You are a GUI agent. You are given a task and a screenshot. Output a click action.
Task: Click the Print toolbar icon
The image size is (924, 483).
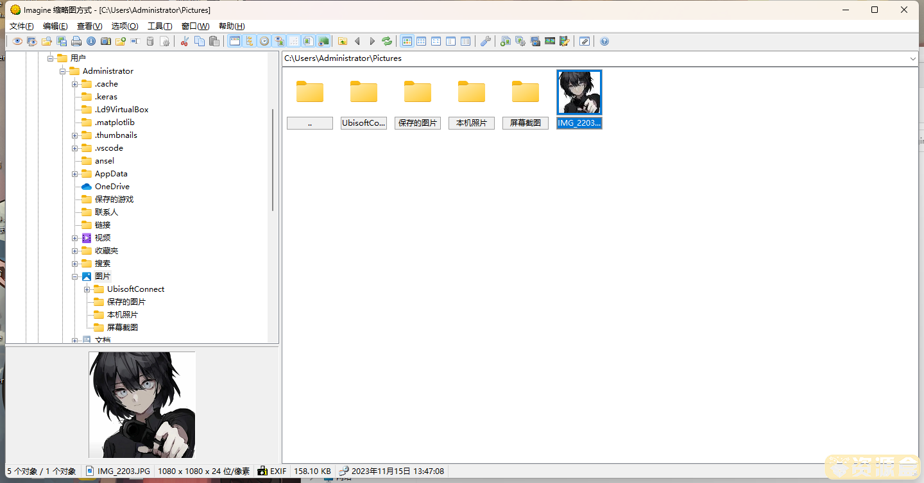(x=76, y=41)
